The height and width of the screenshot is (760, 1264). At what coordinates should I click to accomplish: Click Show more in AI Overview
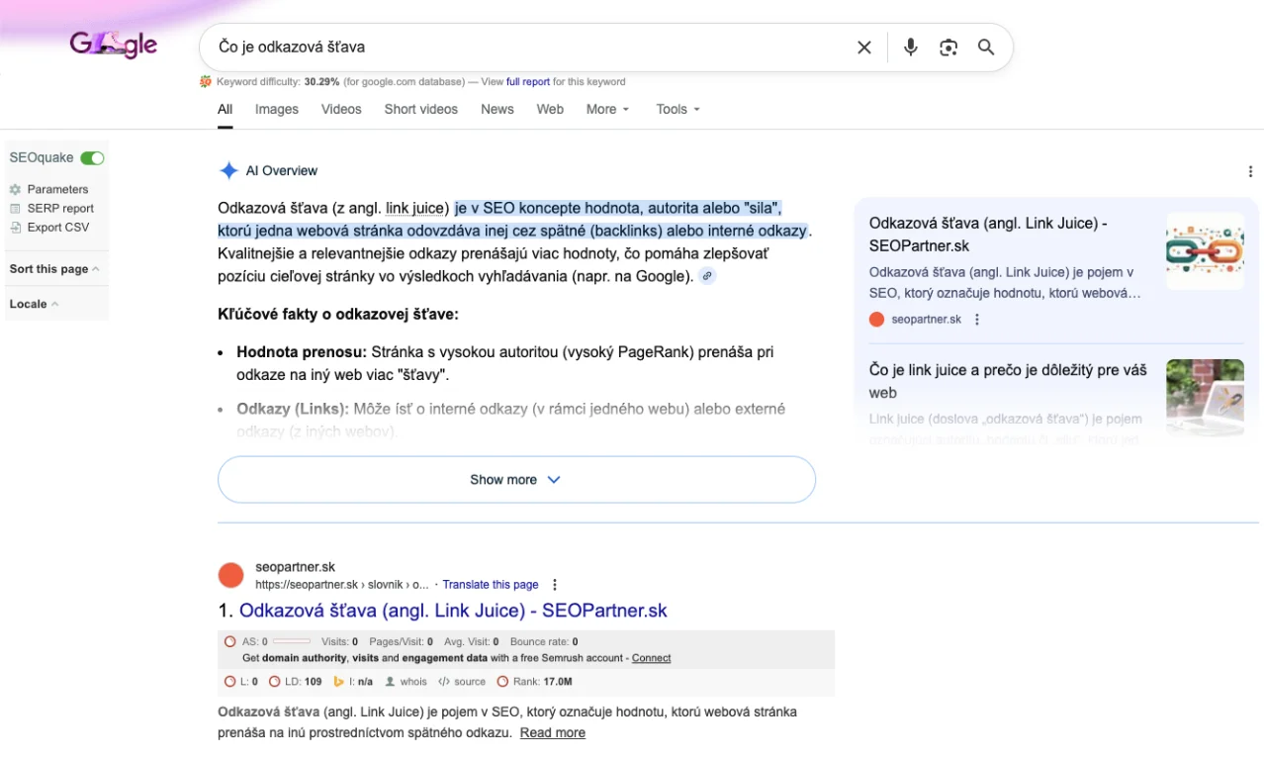(x=516, y=480)
